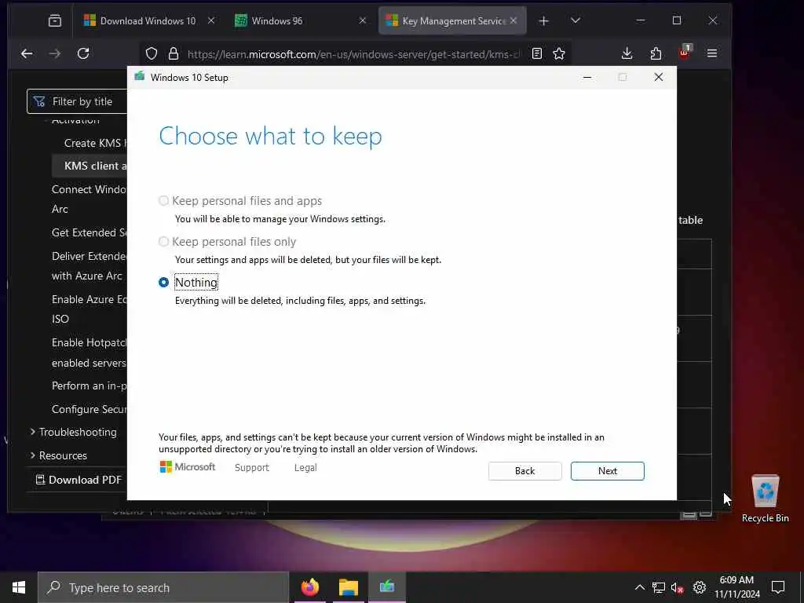Open Get Extended sidebar entry
The width and height of the screenshot is (804, 603).
pos(90,232)
